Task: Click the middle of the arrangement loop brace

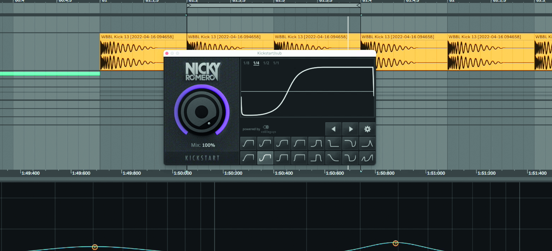Action: [274, 5]
